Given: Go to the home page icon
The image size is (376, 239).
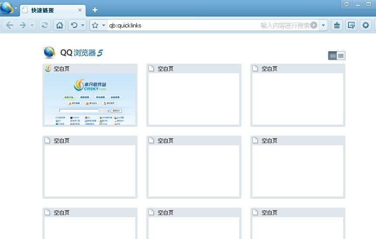Looking at the screenshot, I should [59, 25].
